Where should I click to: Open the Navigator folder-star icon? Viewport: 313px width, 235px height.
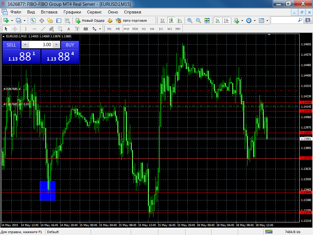(x=50, y=21)
